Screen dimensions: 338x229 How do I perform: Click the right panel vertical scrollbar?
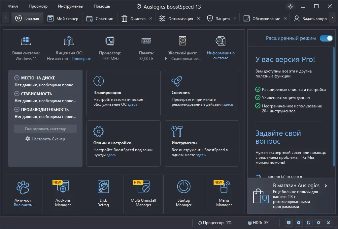(334, 106)
